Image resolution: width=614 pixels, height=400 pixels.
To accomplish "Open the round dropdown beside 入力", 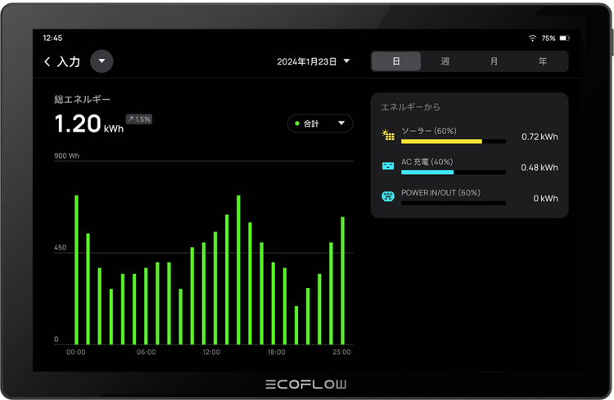I will click(x=102, y=61).
